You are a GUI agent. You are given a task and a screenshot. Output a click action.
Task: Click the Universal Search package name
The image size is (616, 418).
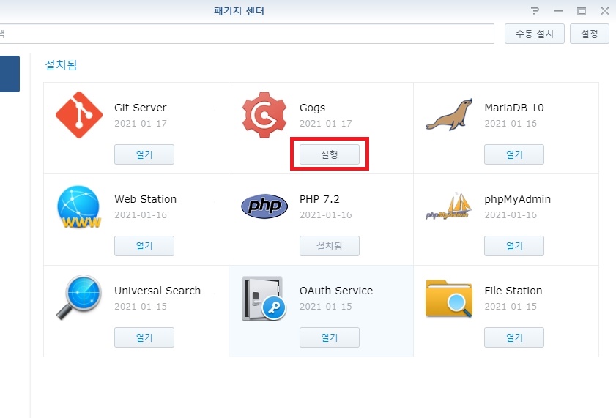click(x=157, y=291)
